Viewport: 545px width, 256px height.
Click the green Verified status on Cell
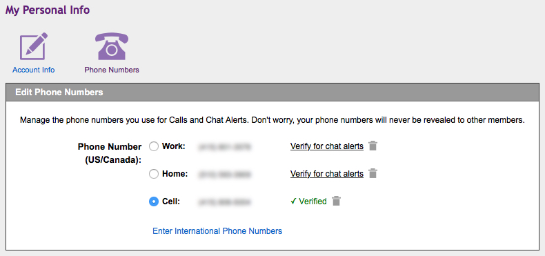308,201
